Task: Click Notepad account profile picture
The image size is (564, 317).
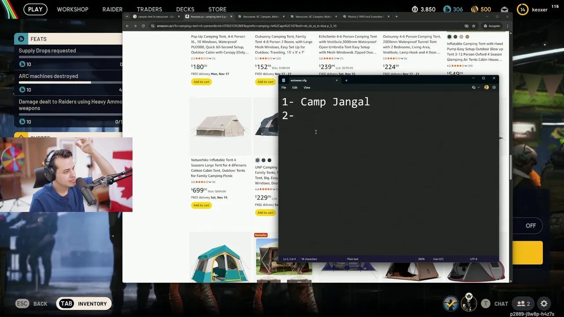Action: 486,88
